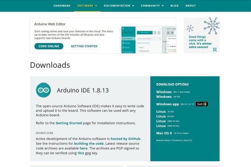Click the DOWNLOAD OPTIONS heading

[172, 84]
